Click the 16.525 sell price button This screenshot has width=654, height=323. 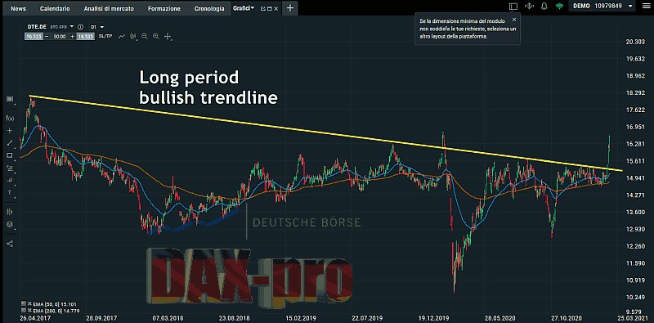[34, 37]
